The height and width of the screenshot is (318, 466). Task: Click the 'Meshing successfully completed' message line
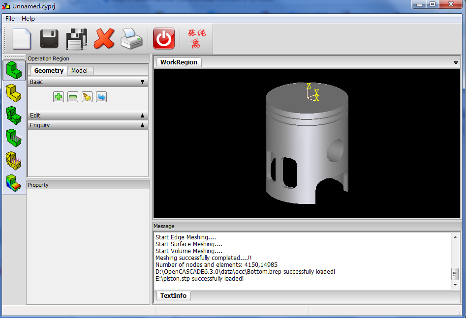point(204,258)
